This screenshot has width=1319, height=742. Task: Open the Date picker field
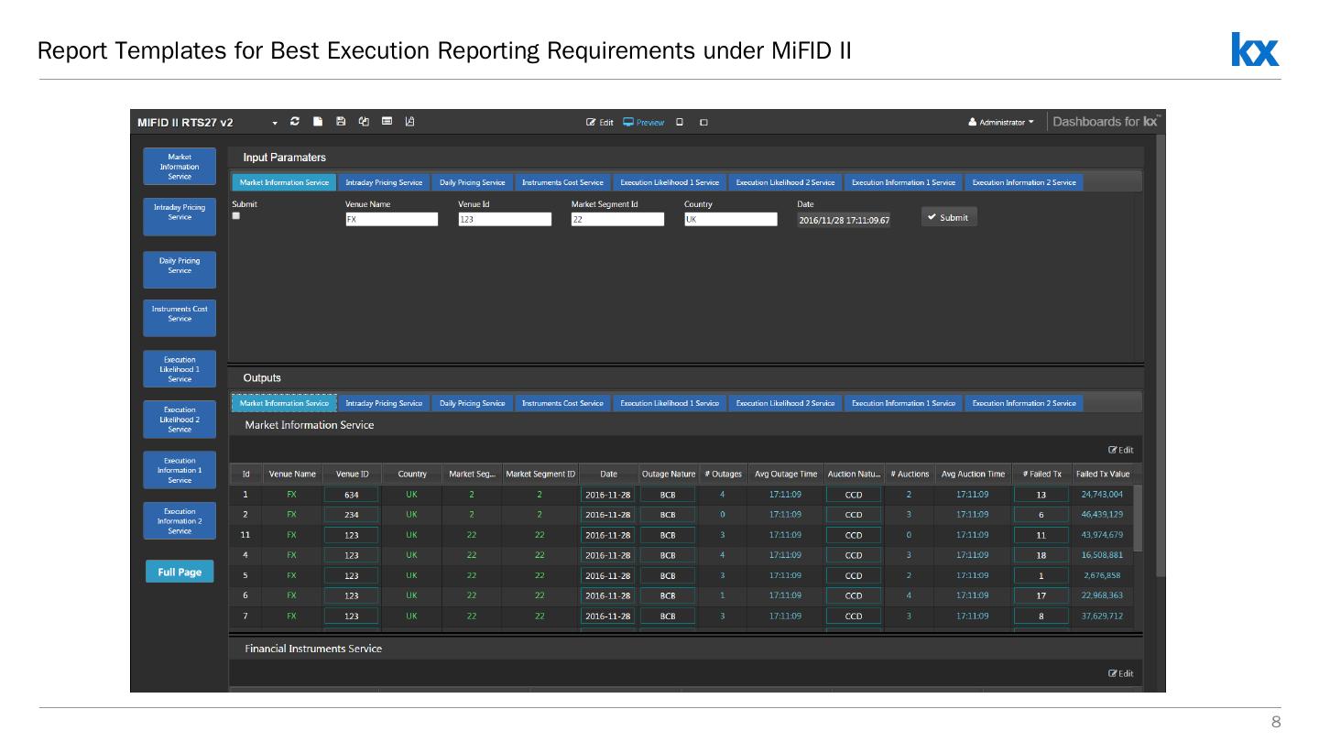coord(843,220)
